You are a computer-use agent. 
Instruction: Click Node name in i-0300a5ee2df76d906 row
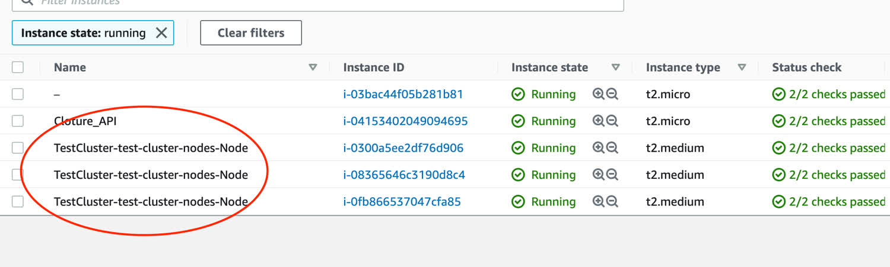point(151,148)
